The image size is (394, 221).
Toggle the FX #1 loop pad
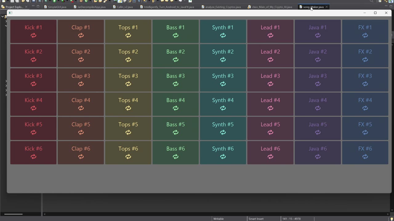coord(365,31)
